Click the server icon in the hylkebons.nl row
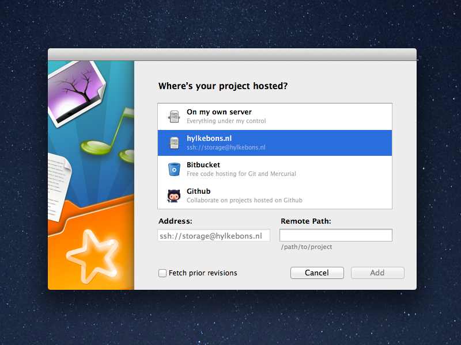Image resolution: width=461 pixels, height=345 pixels. 174,143
